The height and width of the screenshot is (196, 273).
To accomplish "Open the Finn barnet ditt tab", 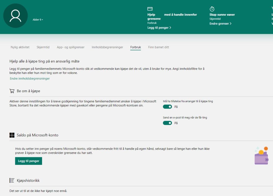I will 158,47.
